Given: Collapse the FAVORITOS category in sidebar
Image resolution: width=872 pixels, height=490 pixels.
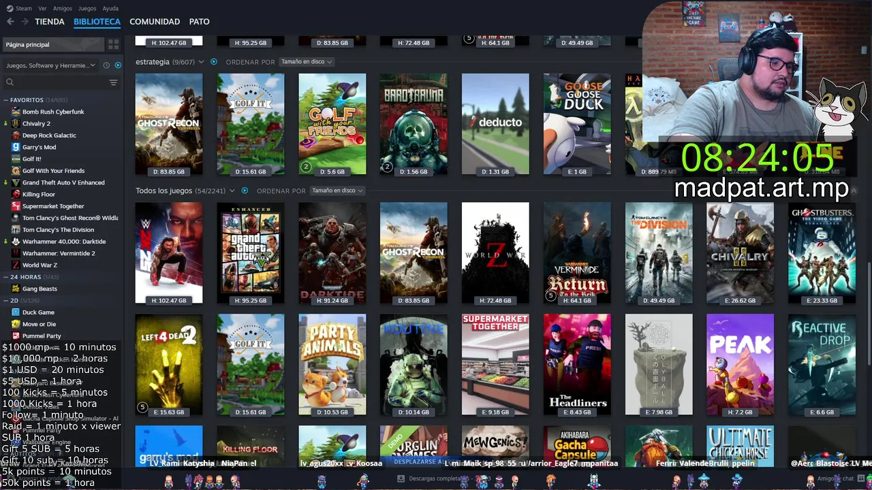Looking at the screenshot, I should point(6,100).
